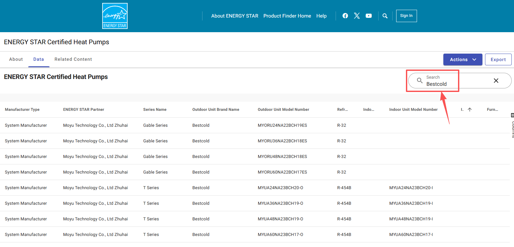
Task: Click the sort arrow beside the I. column
Action: [470, 110]
